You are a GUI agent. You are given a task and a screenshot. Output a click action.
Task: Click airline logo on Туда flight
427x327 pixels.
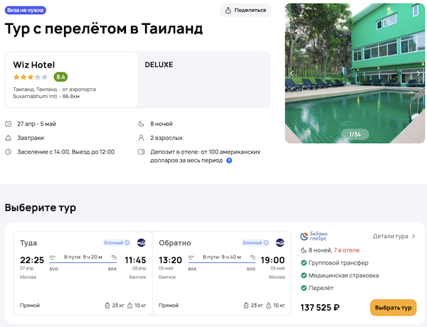click(x=141, y=243)
